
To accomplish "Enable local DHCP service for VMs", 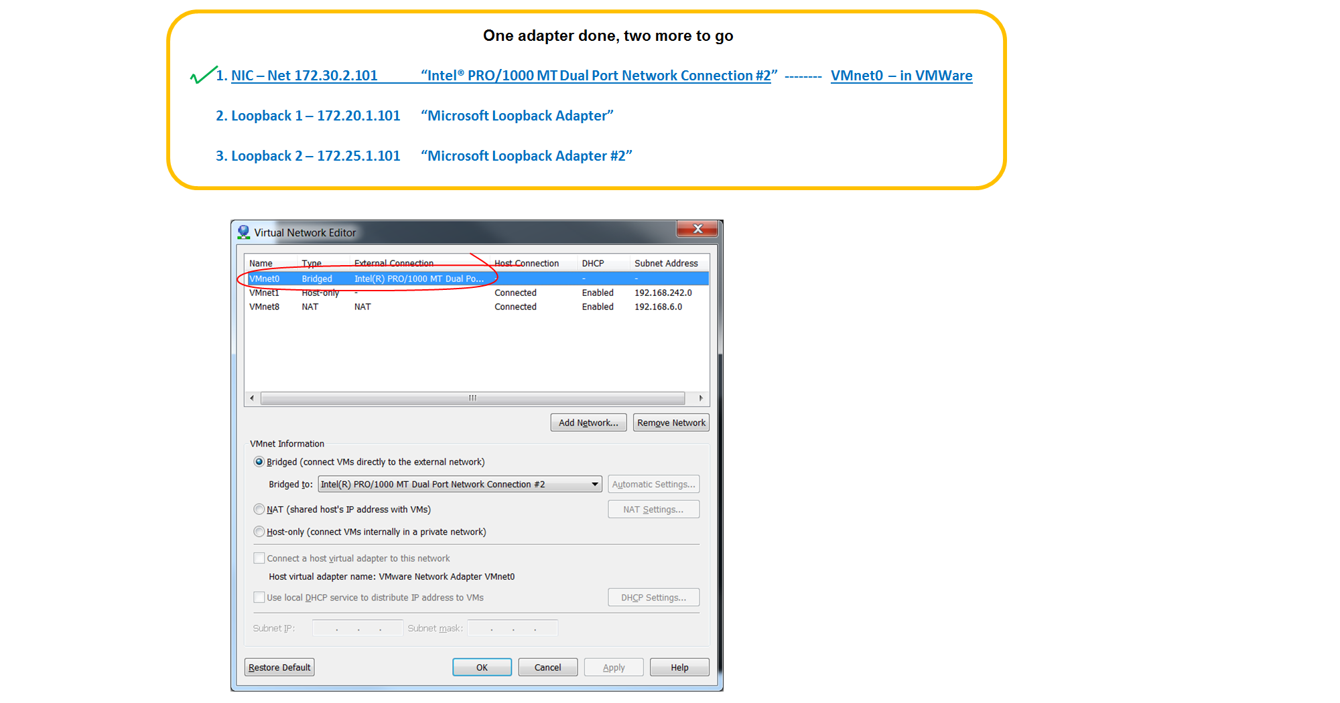I will click(x=259, y=597).
